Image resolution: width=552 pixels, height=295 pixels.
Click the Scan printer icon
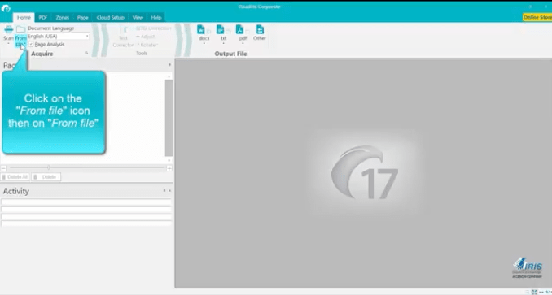click(x=8, y=29)
